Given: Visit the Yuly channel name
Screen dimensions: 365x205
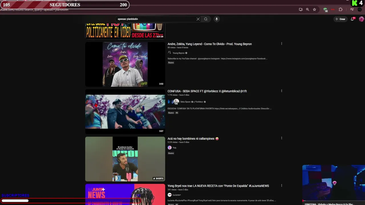Looking at the screenshot, I should (x=175, y=148).
